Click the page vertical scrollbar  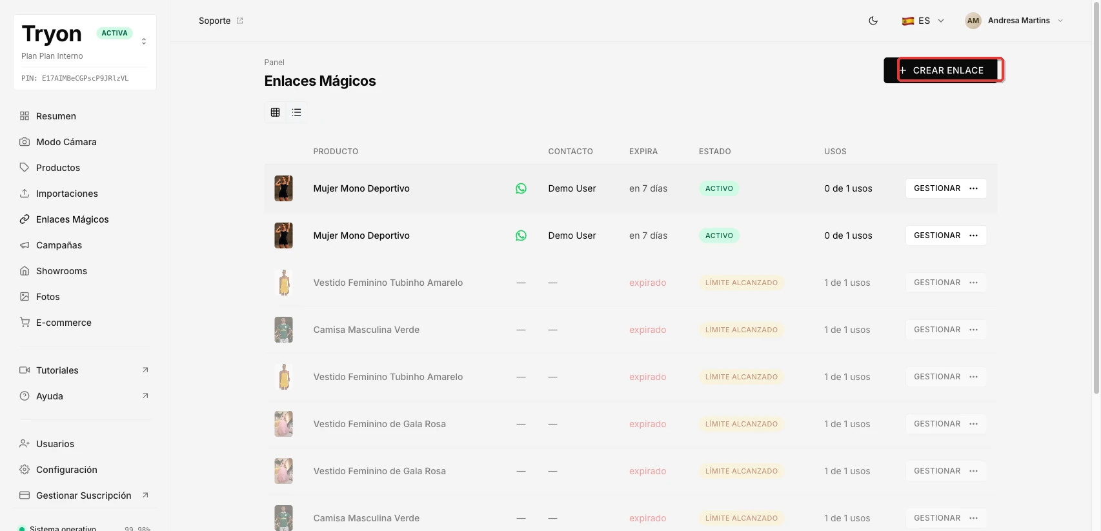pyautogui.click(x=1096, y=197)
